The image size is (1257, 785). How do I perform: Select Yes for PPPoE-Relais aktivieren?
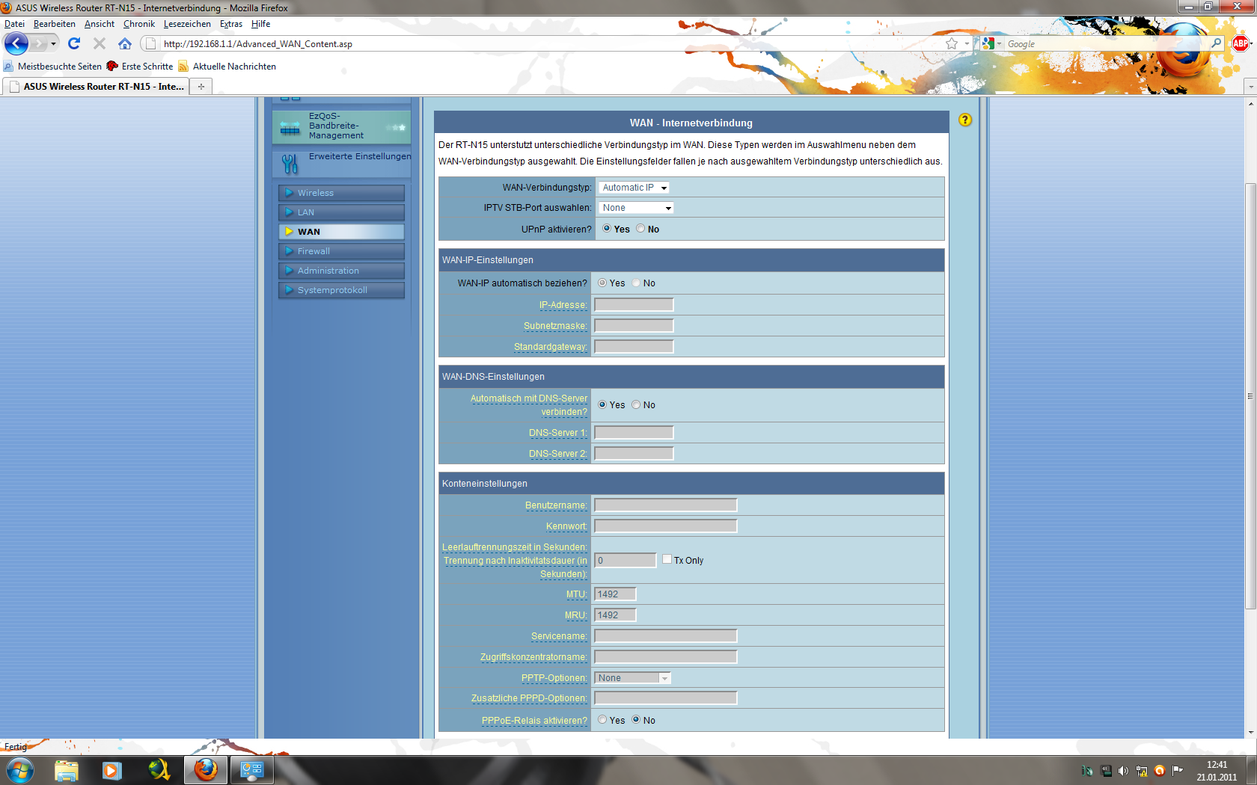click(x=602, y=720)
